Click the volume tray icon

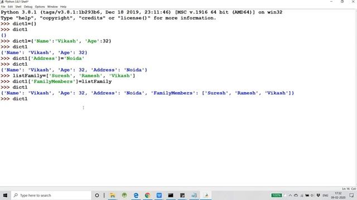click(312, 195)
